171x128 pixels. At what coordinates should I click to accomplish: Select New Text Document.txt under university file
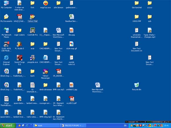[x=137, y=46]
